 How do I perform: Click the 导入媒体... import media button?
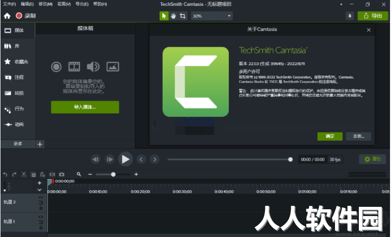click(x=85, y=107)
